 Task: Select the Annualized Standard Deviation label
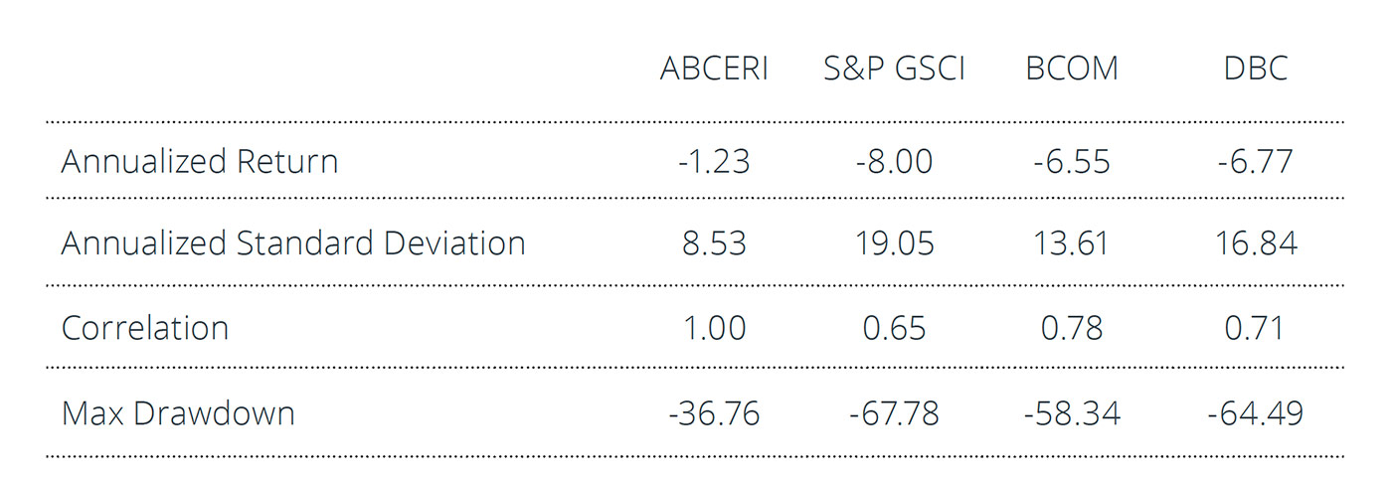pyautogui.click(x=293, y=243)
